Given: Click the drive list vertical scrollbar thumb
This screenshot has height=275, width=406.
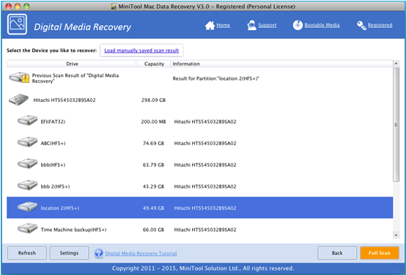Looking at the screenshot, I should coord(396,125).
